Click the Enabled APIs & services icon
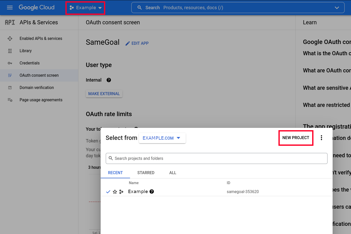This screenshot has height=234, width=351. 10,38
